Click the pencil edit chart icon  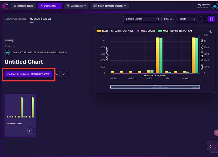[x=64, y=74]
